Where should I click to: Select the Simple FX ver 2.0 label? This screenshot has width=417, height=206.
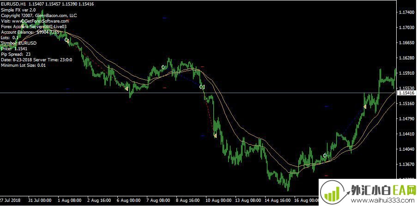tap(18, 10)
